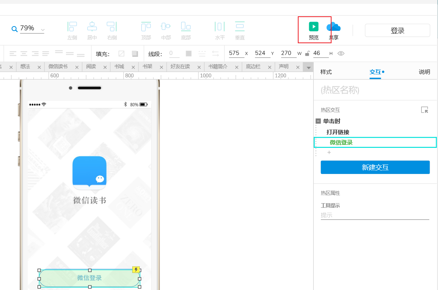Image resolution: width=438 pixels, height=290 pixels.
Task: Click the fill color swatch
Action: pos(121,53)
